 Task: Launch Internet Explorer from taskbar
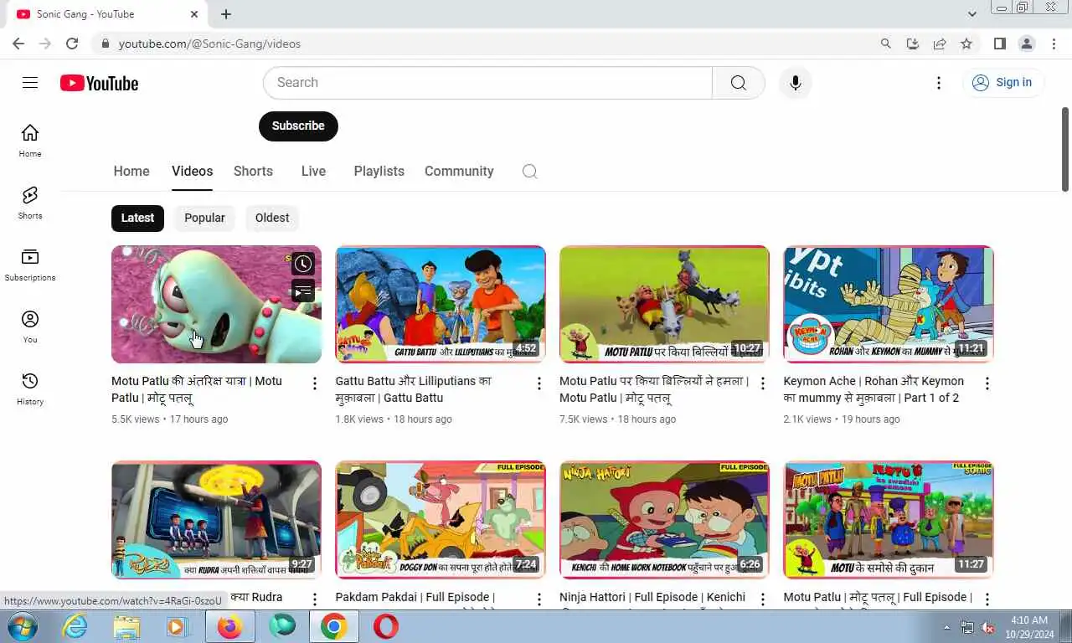point(75,626)
